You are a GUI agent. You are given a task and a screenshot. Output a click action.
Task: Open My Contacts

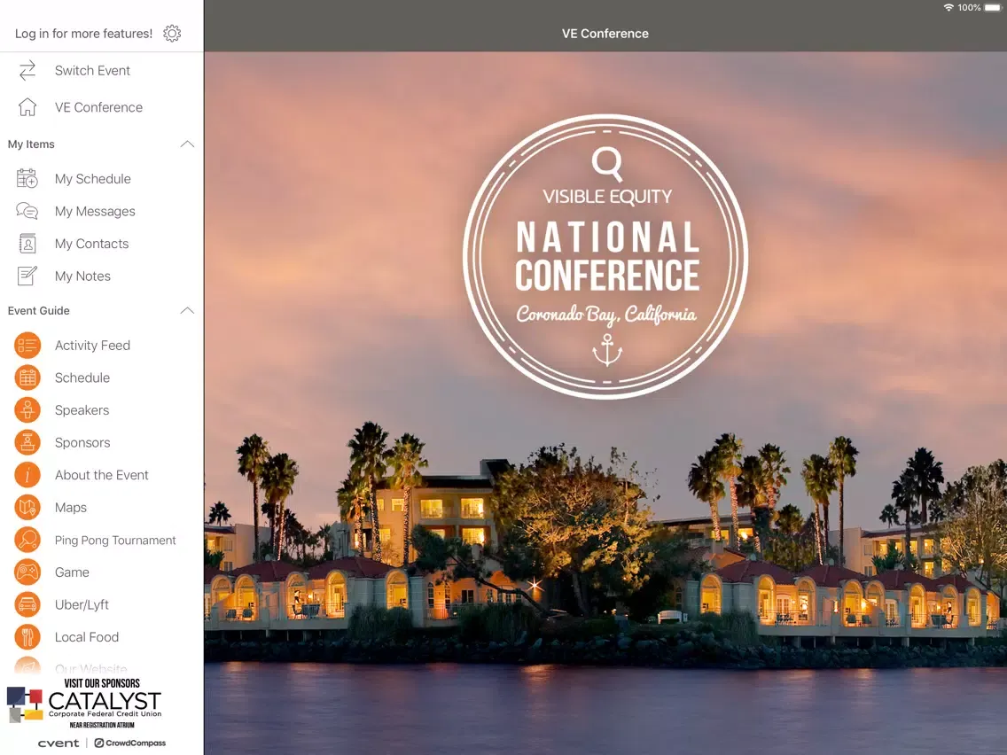[x=101, y=244]
